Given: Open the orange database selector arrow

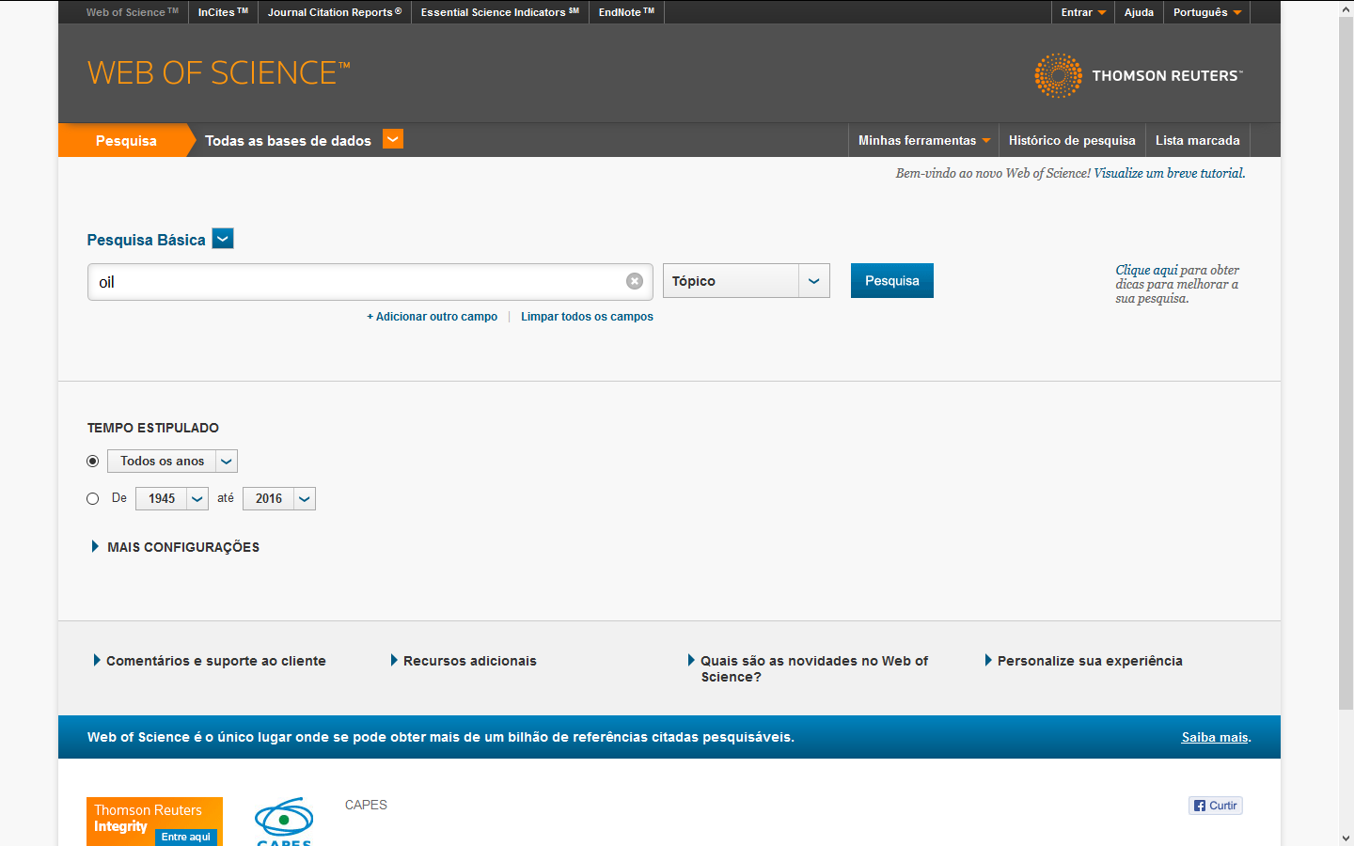Looking at the screenshot, I should (x=393, y=139).
